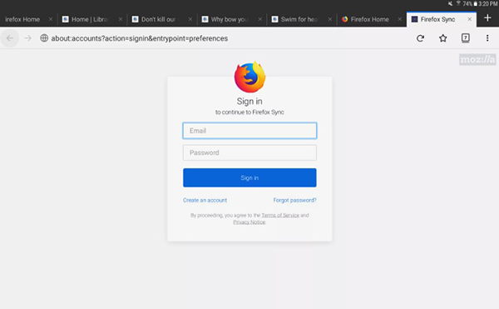The image size is (499, 309).
Task: Tap the battery indicator in status bar
Action: (475, 4)
